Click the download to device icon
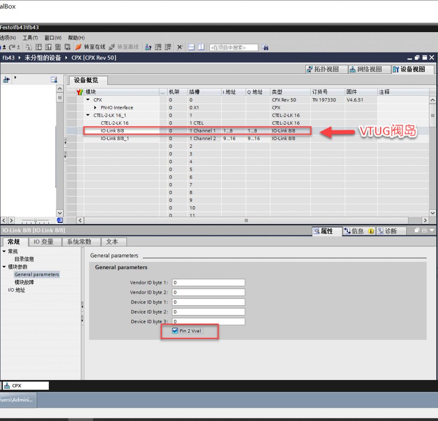This screenshot has height=421, width=438. (x=38, y=47)
